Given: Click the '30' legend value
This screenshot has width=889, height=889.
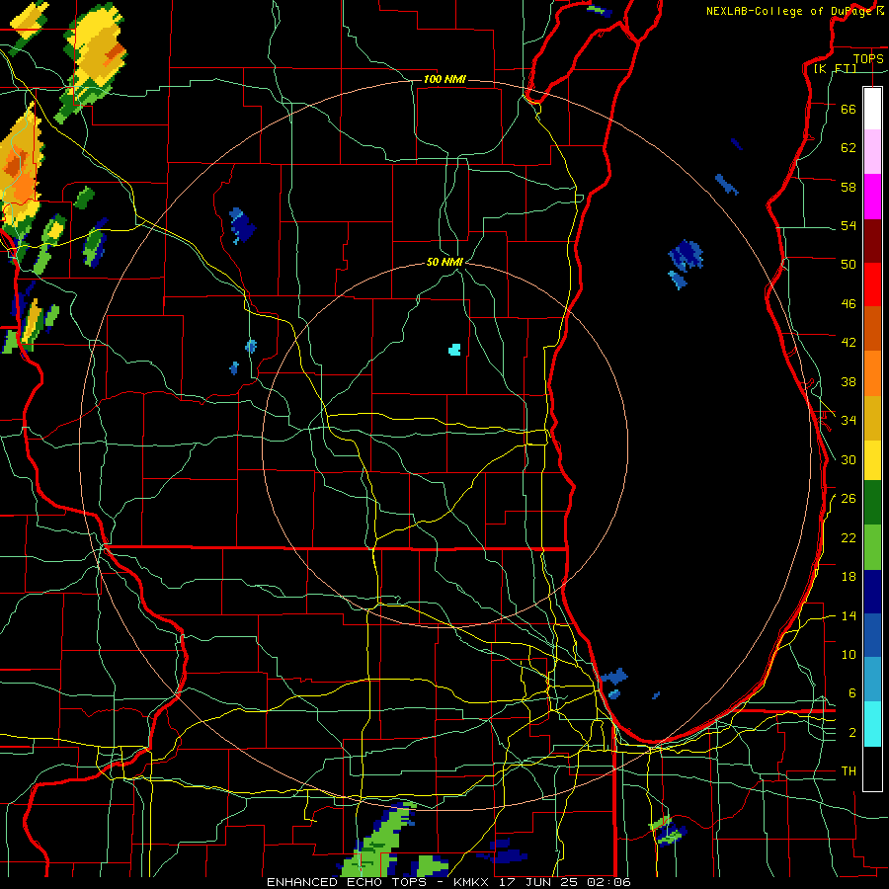Looking at the screenshot, I should 849,459.
